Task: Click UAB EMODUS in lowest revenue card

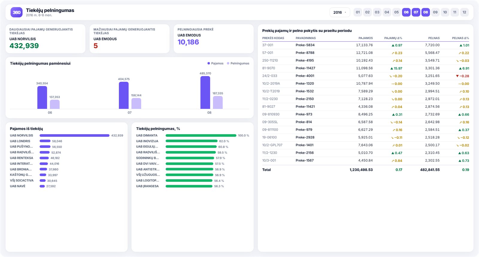Action: pos(105,39)
